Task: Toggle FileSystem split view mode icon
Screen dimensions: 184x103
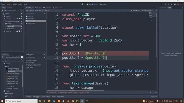Action: (22, 57)
